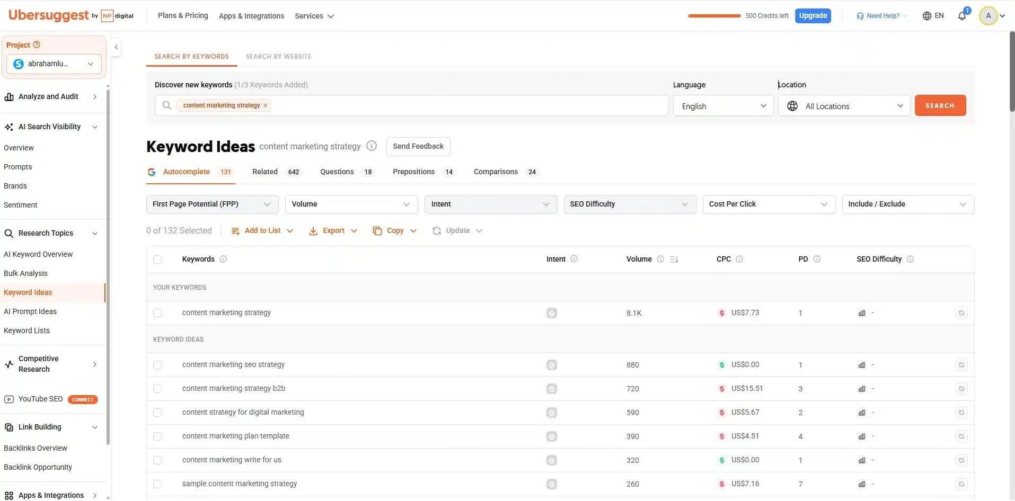Screen dimensions: 1015x501
Task: Check the content marketing strategy b2b checkbox
Action: tap(157, 389)
